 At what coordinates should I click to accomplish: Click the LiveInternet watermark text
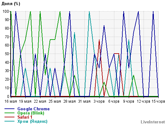[153, 122]
